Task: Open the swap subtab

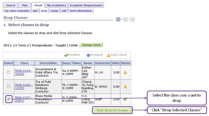Action: coord(54,11)
